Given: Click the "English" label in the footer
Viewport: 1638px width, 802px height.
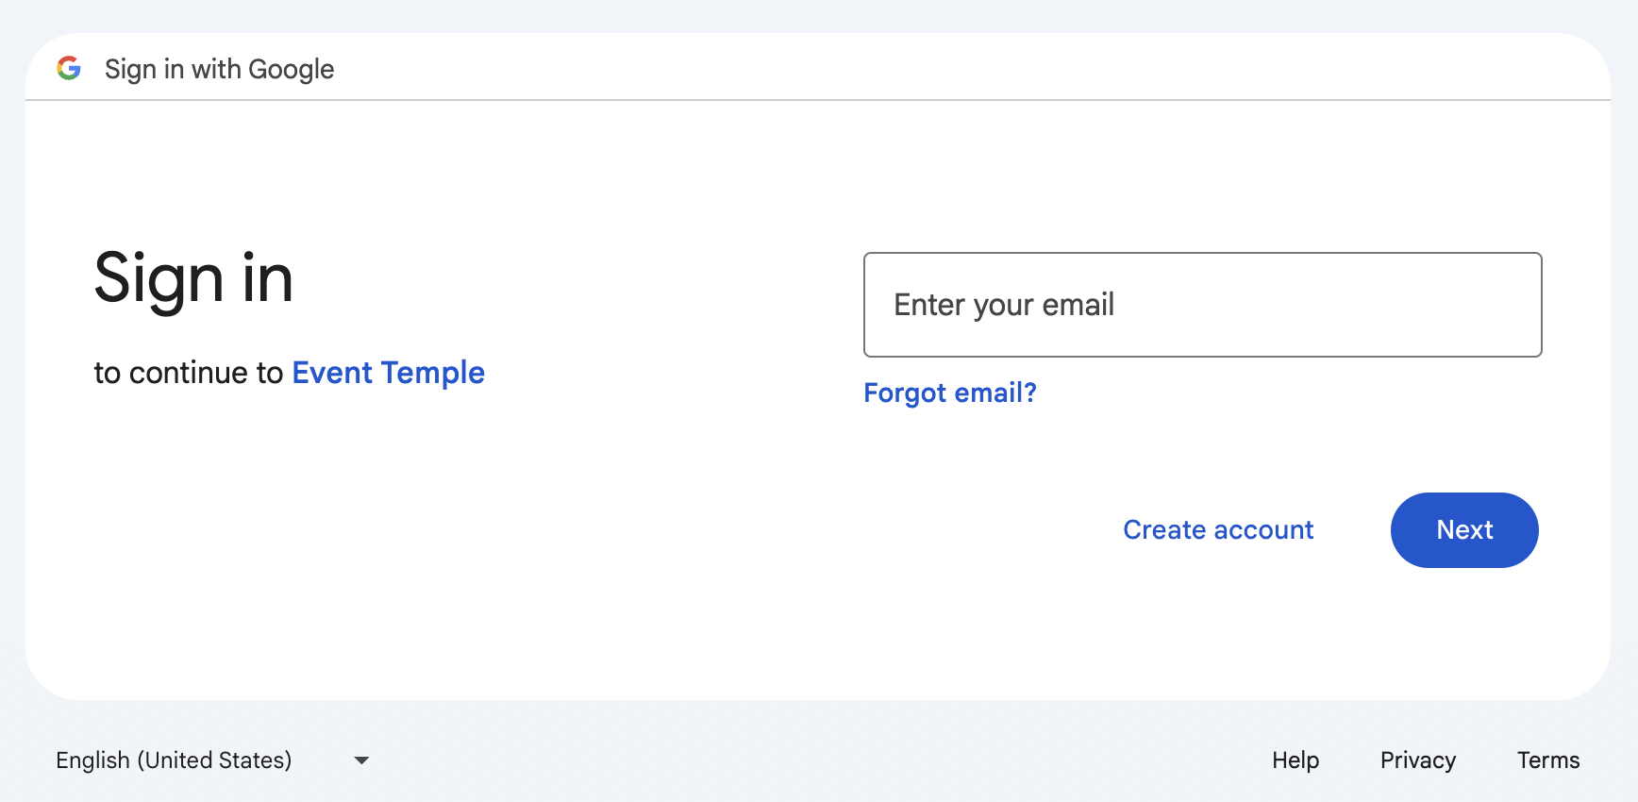Looking at the screenshot, I should pyautogui.click(x=92, y=760).
